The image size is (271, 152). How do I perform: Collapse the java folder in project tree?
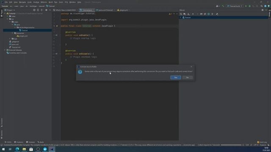[x=13, y=24]
